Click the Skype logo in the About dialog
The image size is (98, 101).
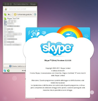(57, 48)
